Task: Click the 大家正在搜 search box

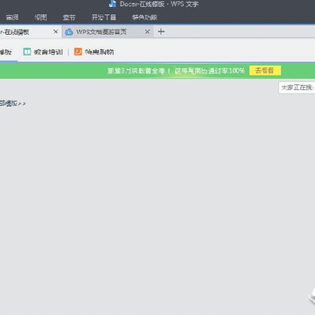Action: (297, 87)
